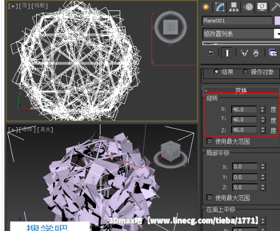The height and width of the screenshot is (231, 280).
Task: Click the 旋转 X spinner arrows
Action: [262, 109]
